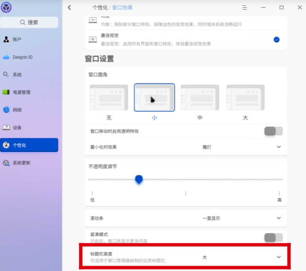Click the 窗口圆角 label
The image size is (306, 271).
[98, 75]
